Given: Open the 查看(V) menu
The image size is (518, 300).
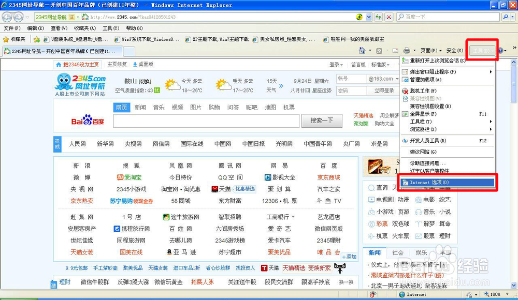Looking at the screenshot, I should (x=59, y=28).
